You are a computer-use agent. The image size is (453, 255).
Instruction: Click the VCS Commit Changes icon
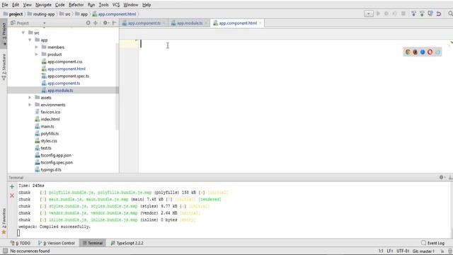click(x=422, y=13)
